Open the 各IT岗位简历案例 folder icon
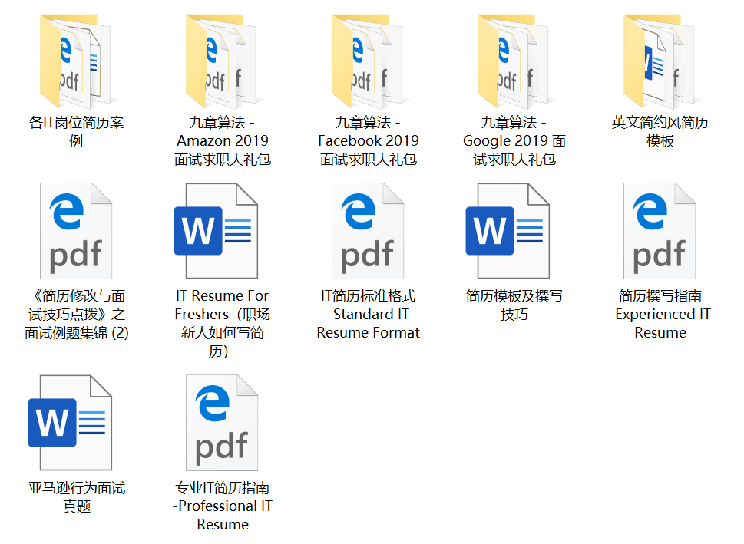Screen dimensions: 744x544 coord(76,61)
